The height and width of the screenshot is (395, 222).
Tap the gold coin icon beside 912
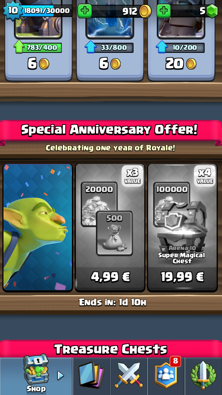click(x=145, y=11)
